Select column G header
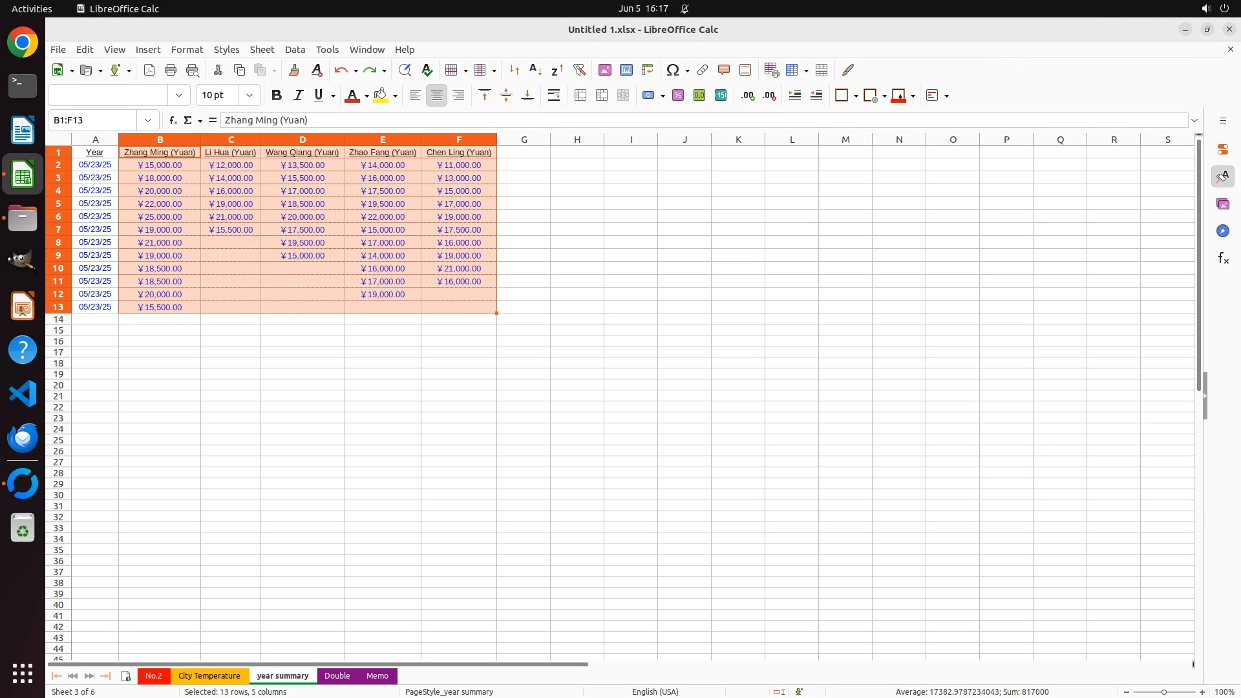 (x=524, y=140)
